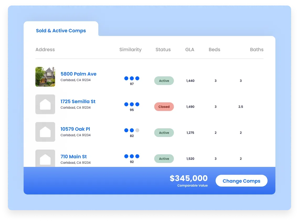
Task: Click the 82 similarity score indicator
Action: pos(132,136)
